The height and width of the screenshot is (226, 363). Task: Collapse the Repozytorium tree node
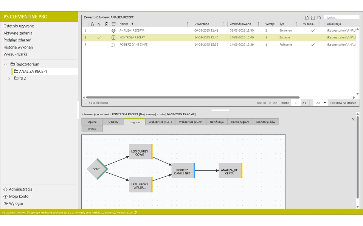pos(6,64)
